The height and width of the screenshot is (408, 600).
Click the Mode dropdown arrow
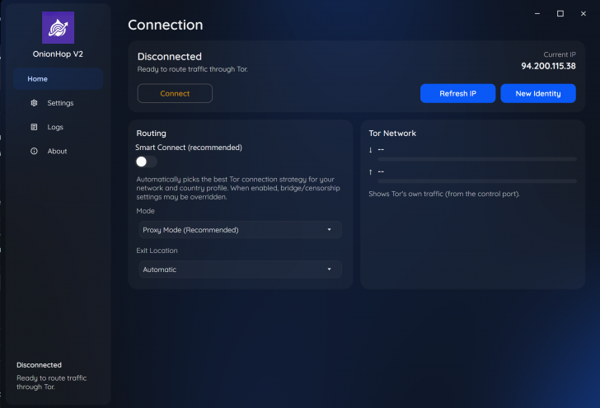pos(329,230)
